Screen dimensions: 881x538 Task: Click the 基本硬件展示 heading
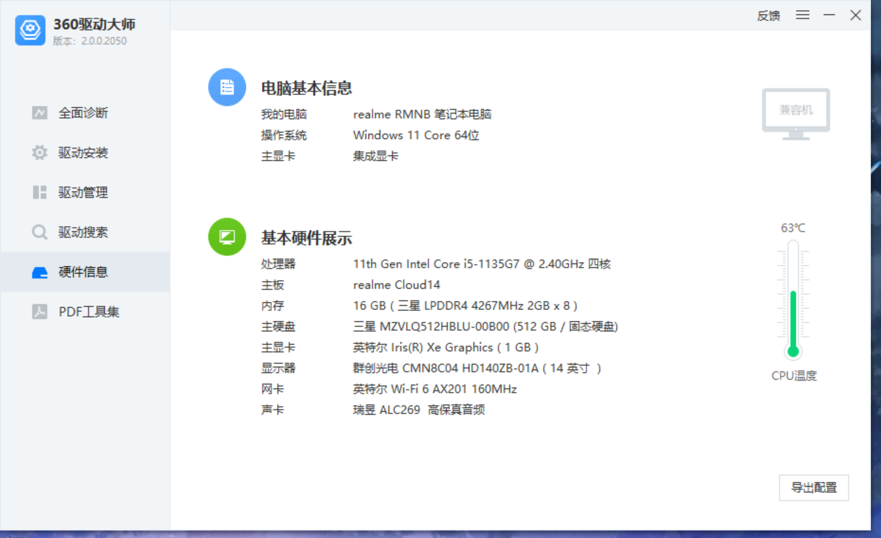(x=307, y=239)
